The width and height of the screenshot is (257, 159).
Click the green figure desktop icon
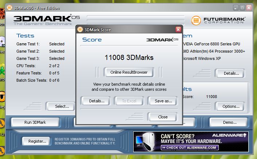pyautogui.click(x=2, y=69)
